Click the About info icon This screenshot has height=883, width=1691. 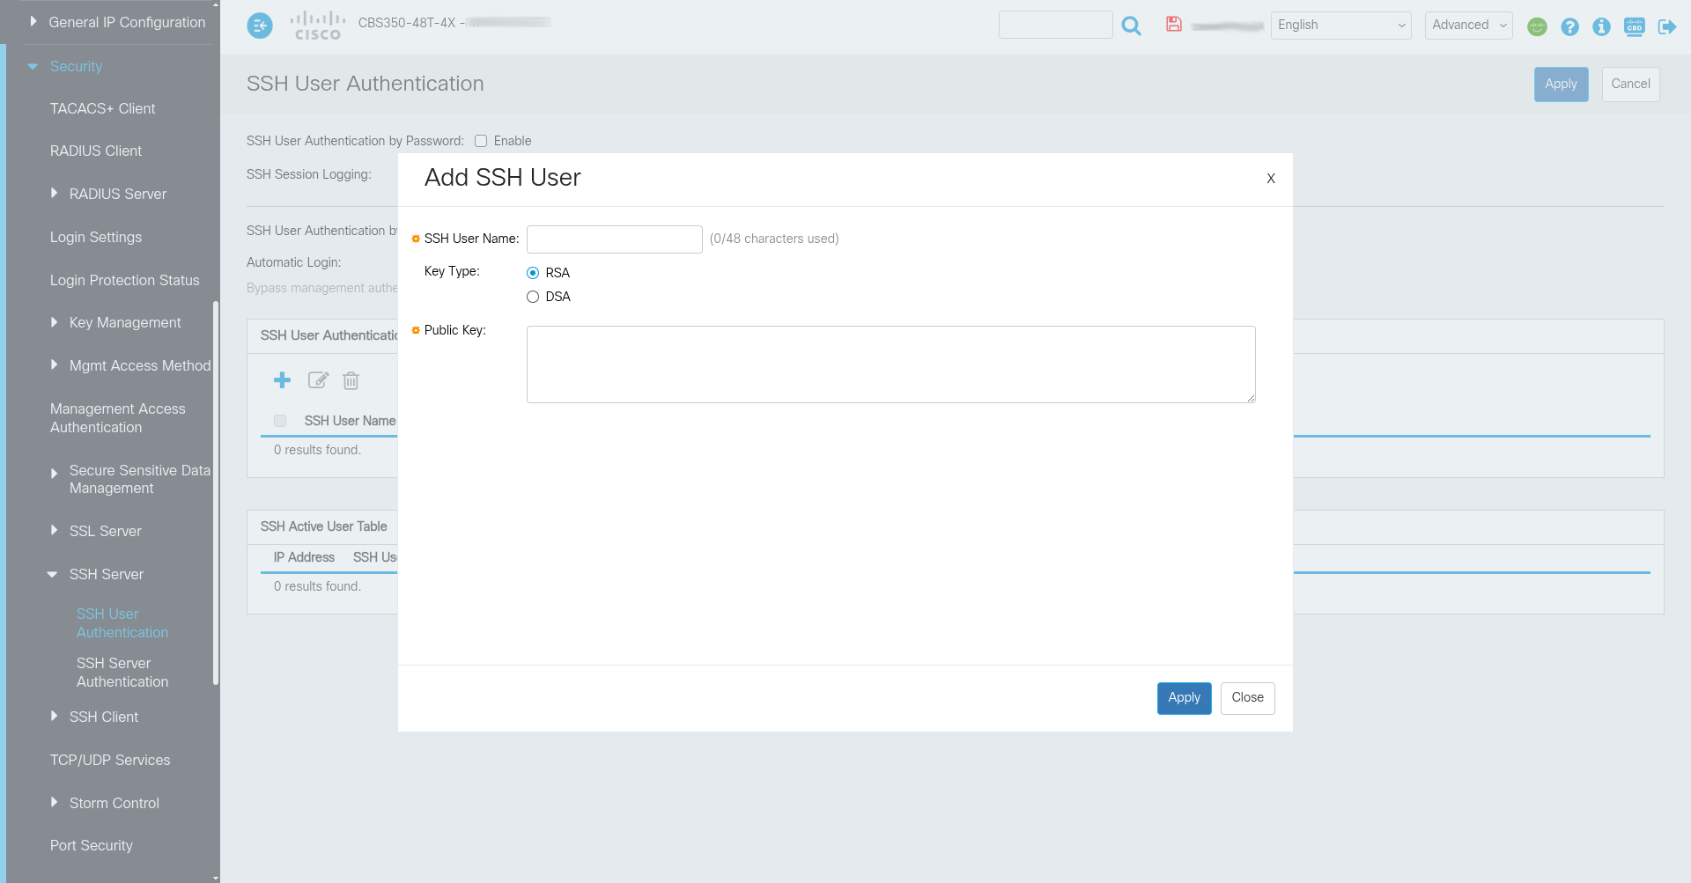pyautogui.click(x=1601, y=26)
